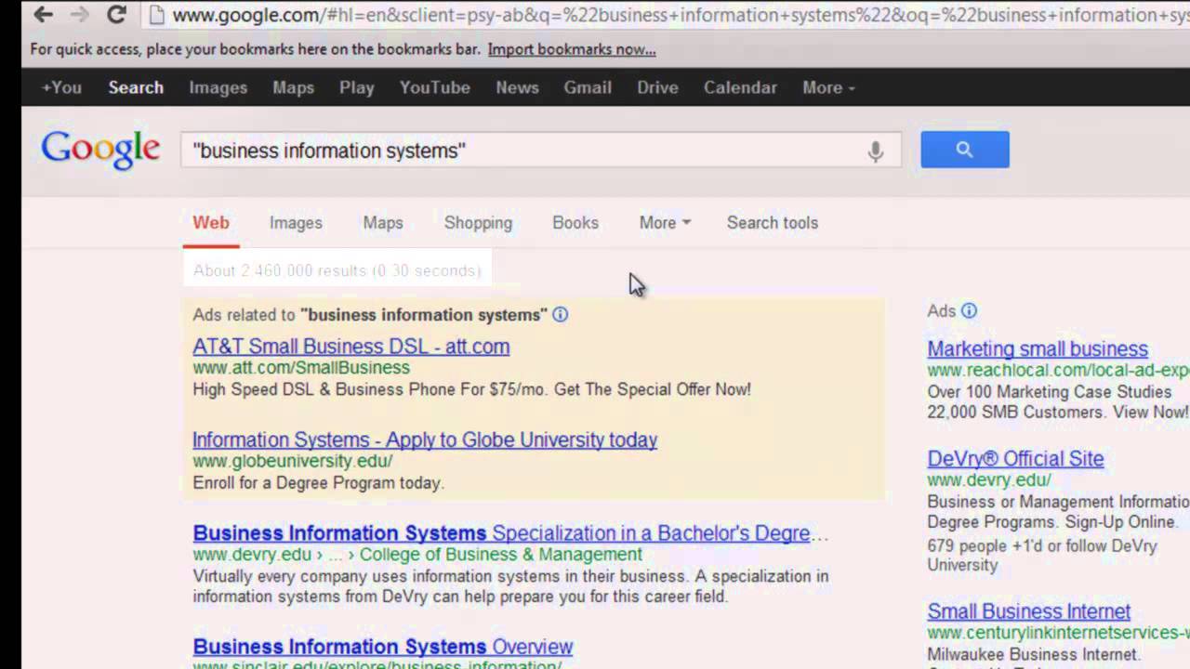Image resolution: width=1190 pixels, height=669 pixels.
Task: Click the Google logo
Action: point(100,150)
